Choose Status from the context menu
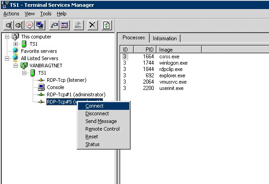 [x=103, y=144]
